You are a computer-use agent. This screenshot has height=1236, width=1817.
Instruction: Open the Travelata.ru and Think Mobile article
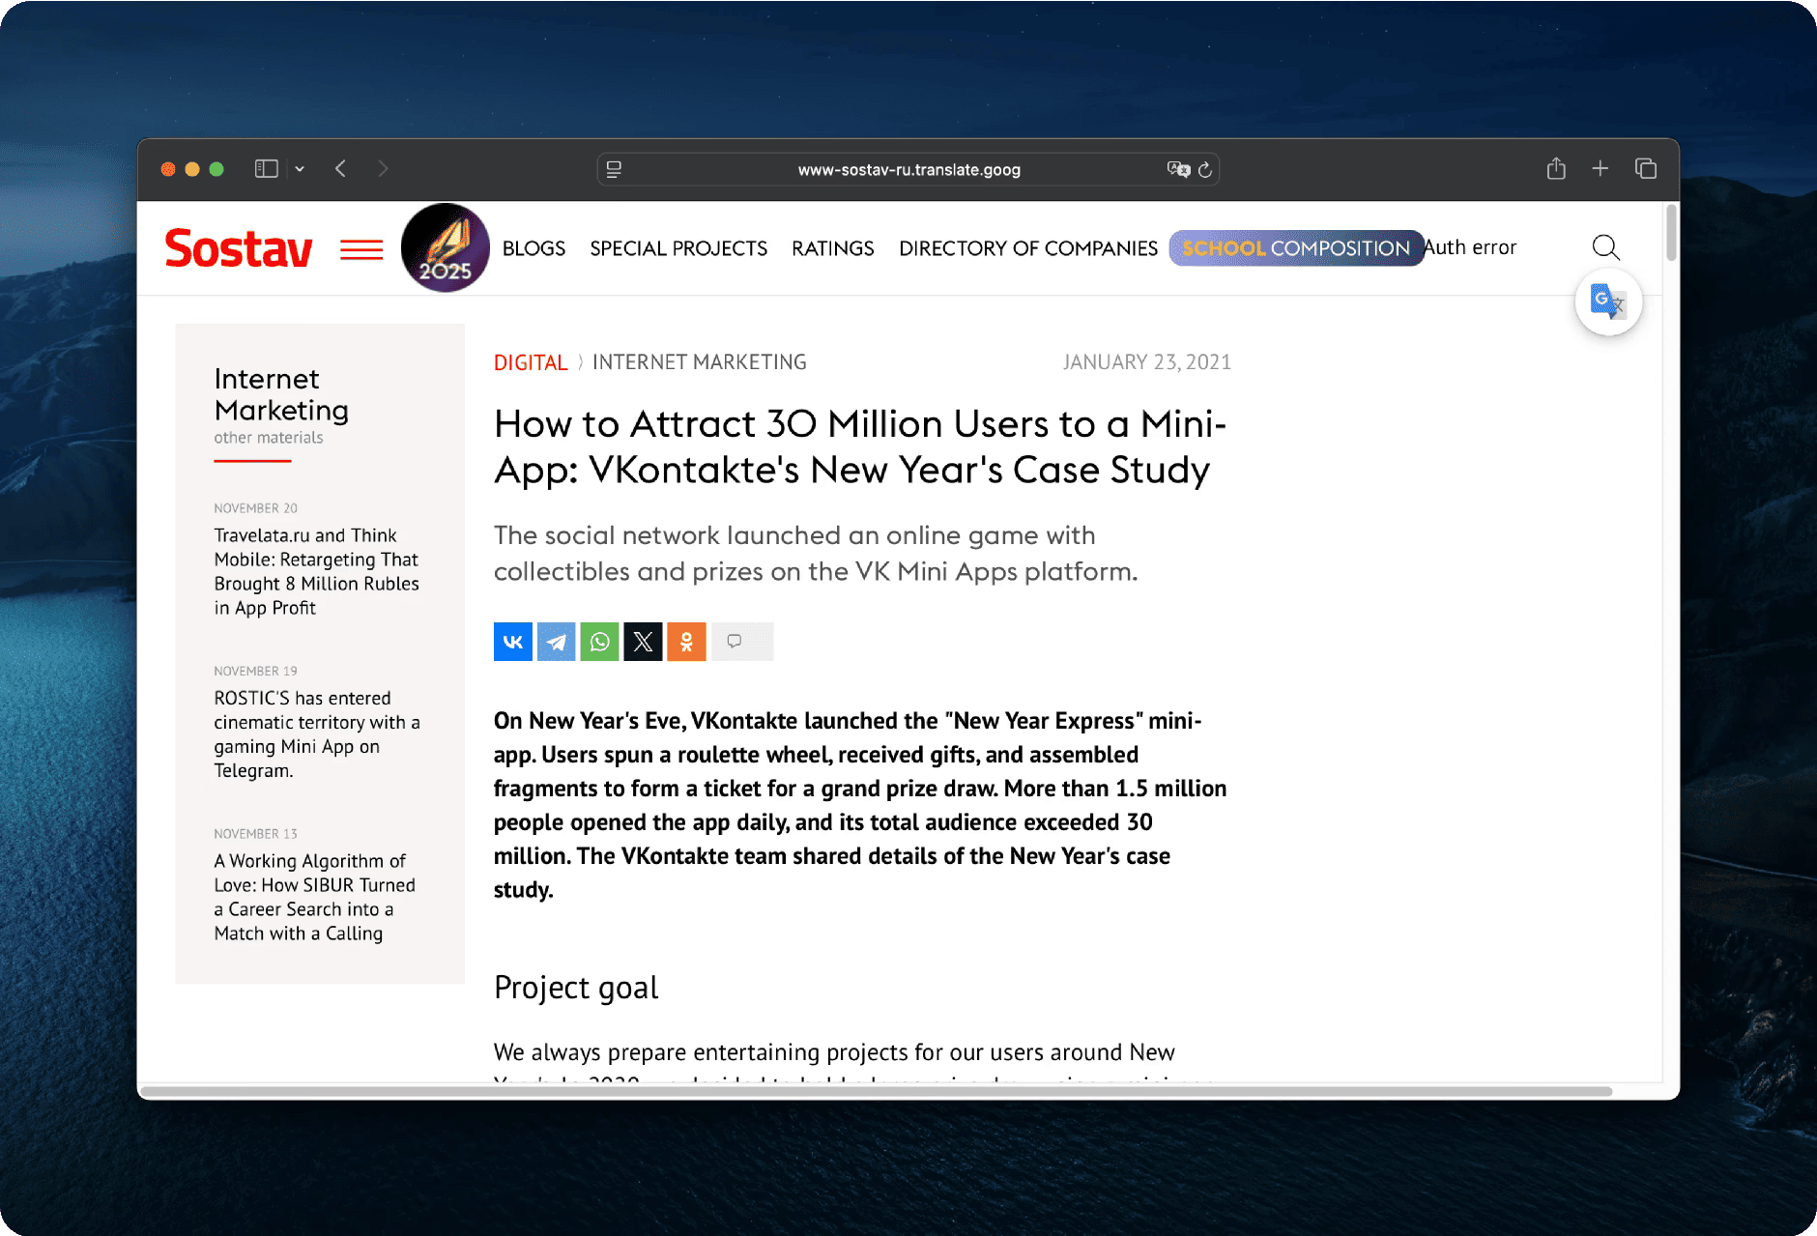coord(317,571)
